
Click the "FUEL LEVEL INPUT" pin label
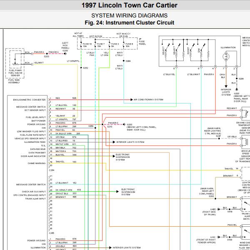click(36, 118)
